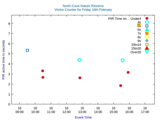Click the cyan circle data point near 15:30
160x120 pixels.
pyautogui.click(x=122, y=60)
